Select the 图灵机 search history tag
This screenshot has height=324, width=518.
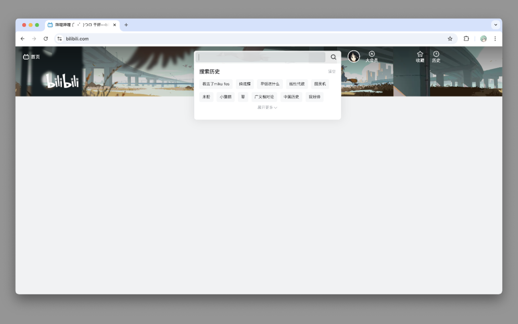pos(320,84)
